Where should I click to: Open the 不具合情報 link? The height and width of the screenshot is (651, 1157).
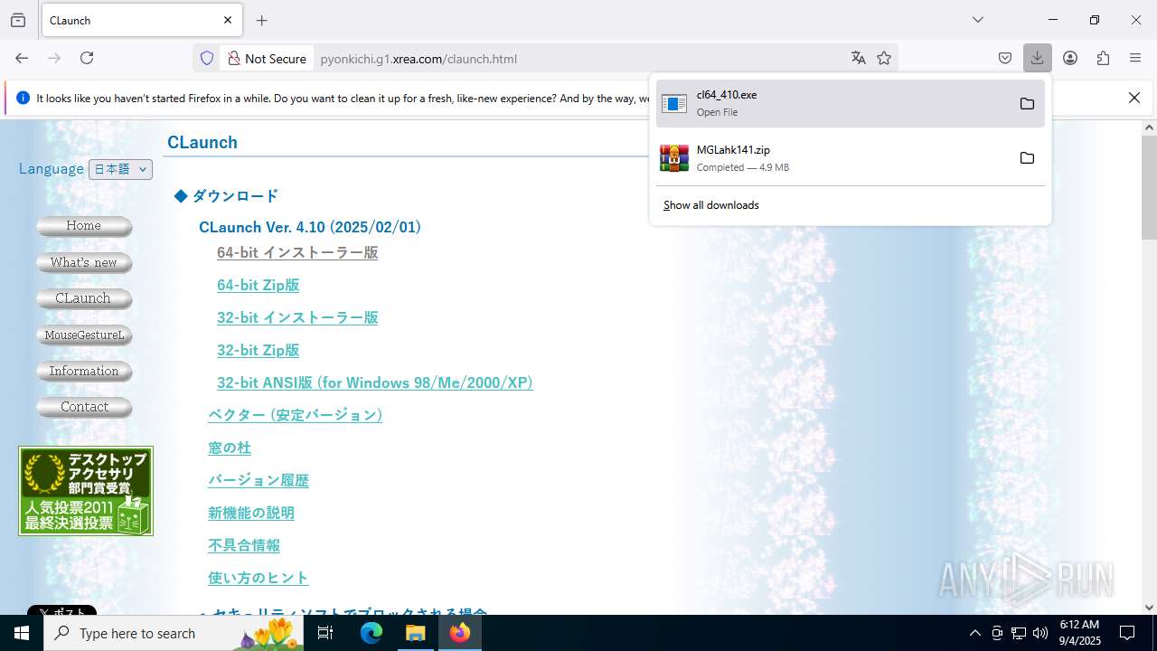(x=244, y=545)
